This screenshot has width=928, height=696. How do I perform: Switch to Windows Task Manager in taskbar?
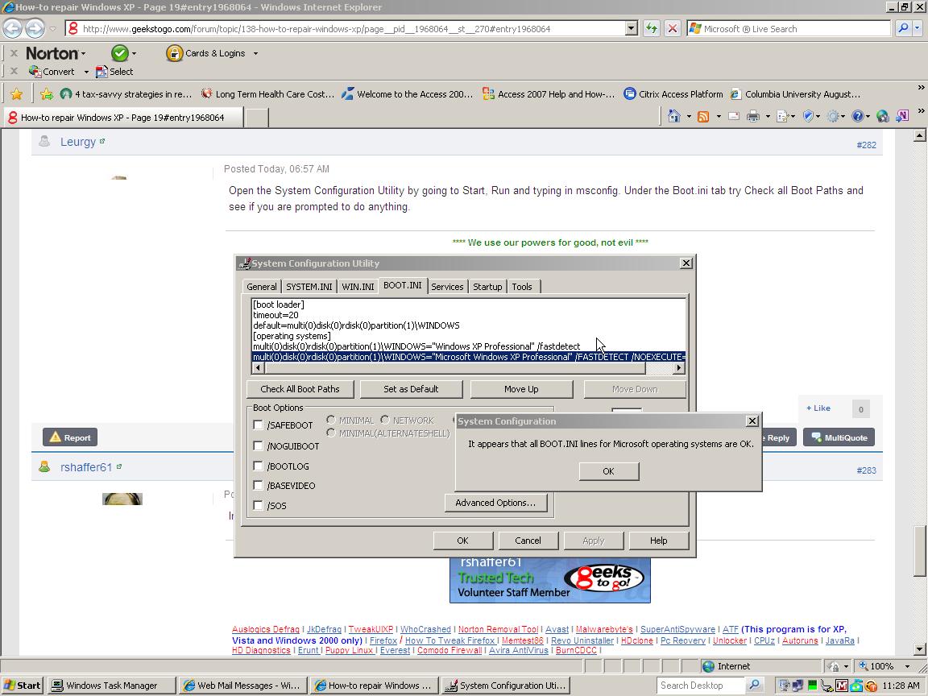coord(112,686)
